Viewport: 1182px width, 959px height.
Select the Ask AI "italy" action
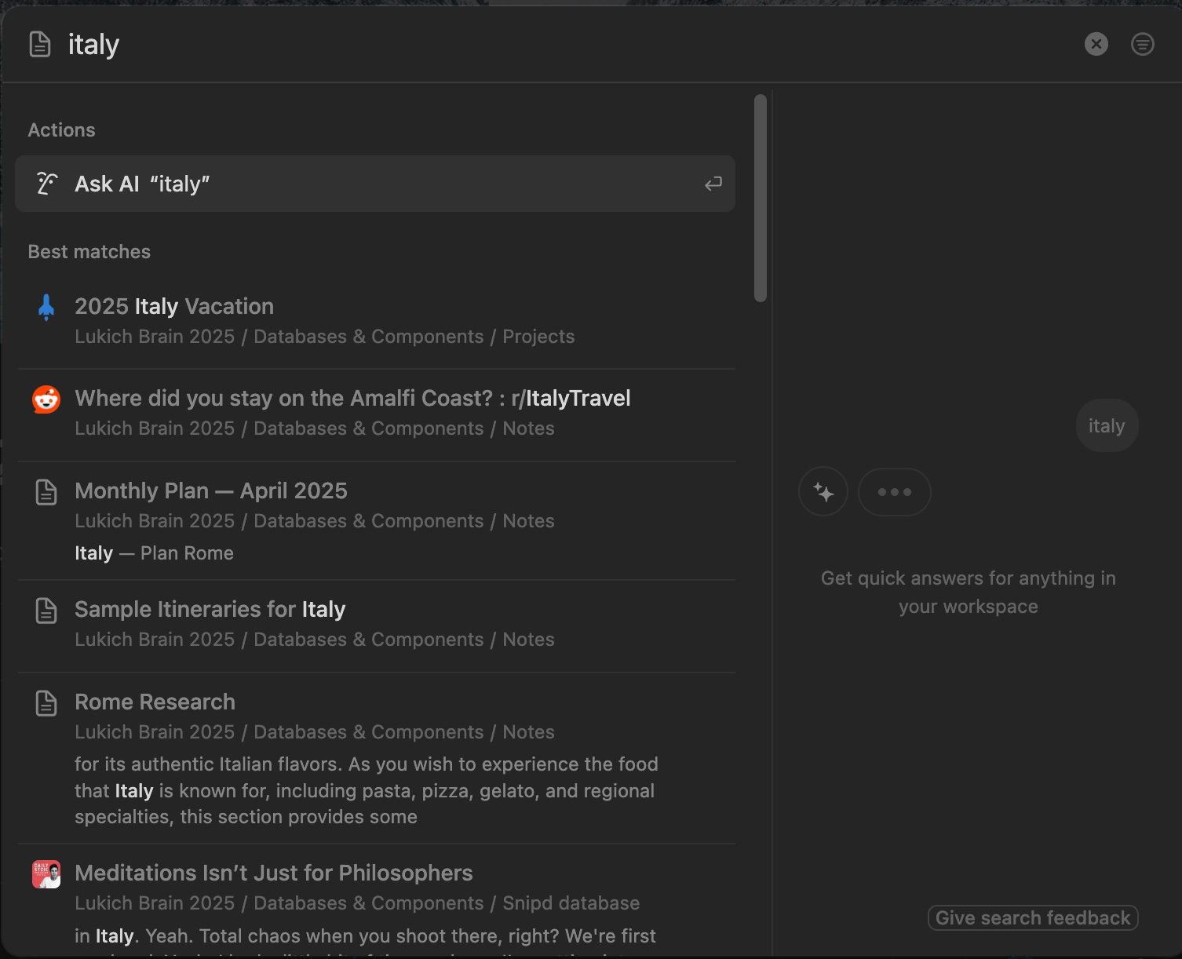coord(375,184)
